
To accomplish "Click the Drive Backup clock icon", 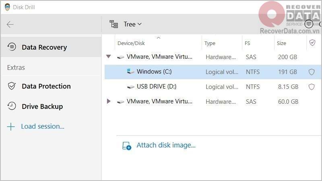I will coord(12,107).
